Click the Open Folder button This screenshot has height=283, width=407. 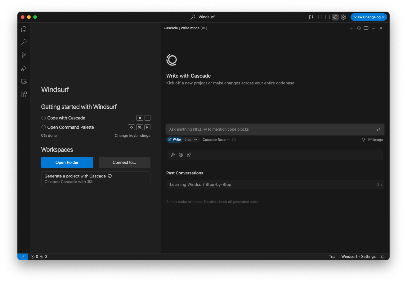[x=67, y=162]
